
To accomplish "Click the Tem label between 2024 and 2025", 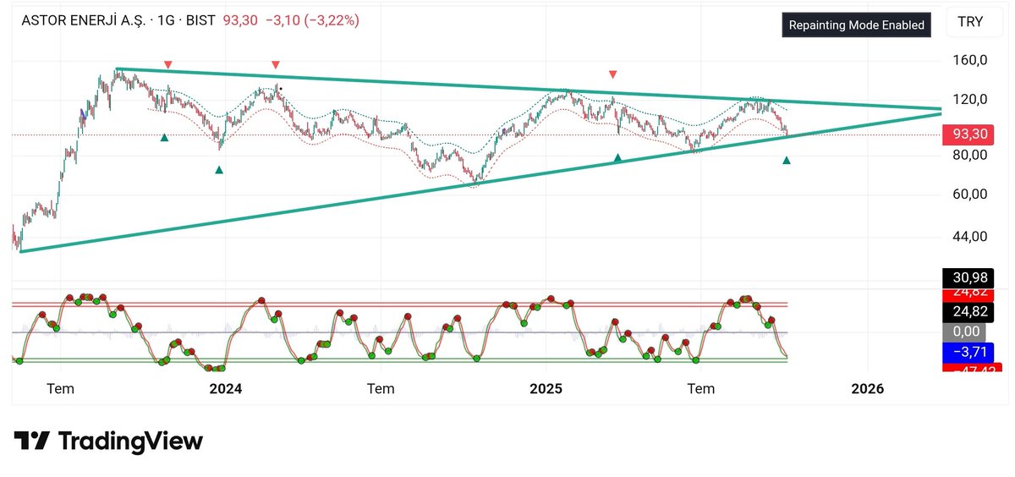I will click(x=381, y=388).
